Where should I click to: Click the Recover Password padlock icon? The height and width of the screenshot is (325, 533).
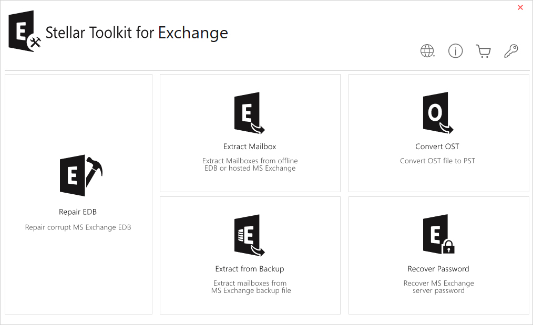coord(448,247)
